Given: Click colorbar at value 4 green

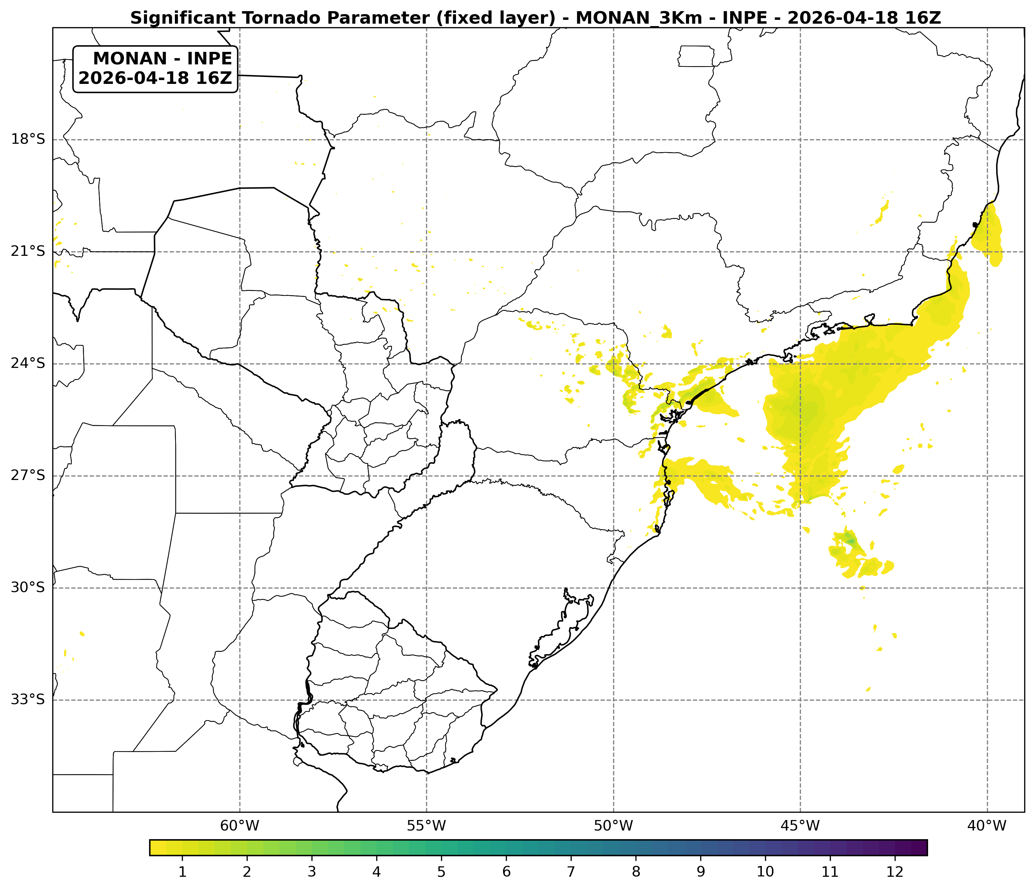Looking at the screenshot, I should pos(377,848).
